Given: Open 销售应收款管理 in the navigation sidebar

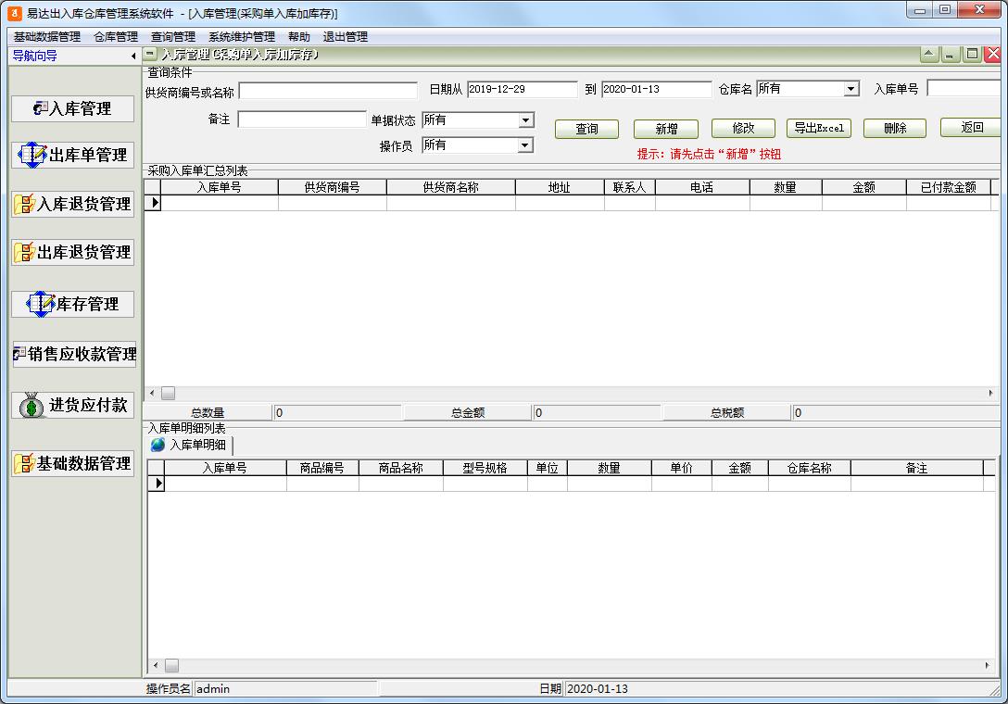Looking at the screenshot, I should pyautogui.click(x=74, y=354).
